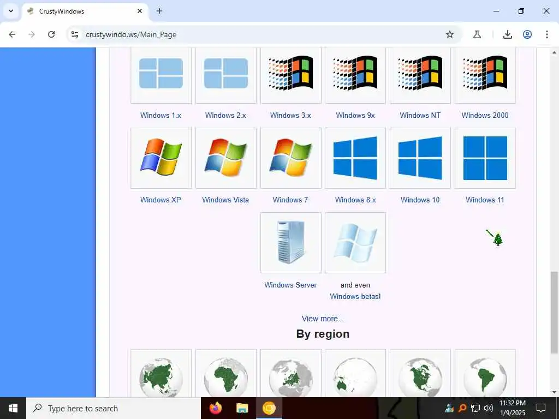Bookmark this page with the star icon
Image resolution: width=559 pixels, height=419 pixels.
pyautogui.click(x=450, y=34)
